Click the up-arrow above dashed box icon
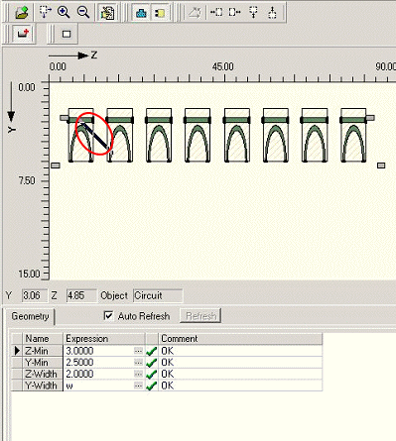 272,12
